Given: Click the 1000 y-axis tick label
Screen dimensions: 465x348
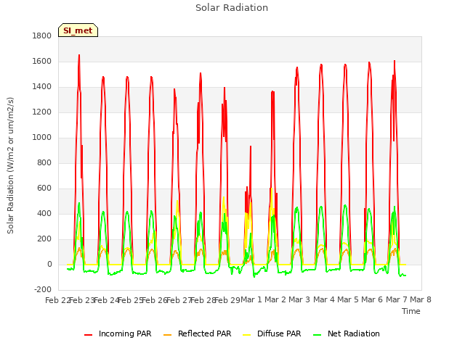Looking at the screenshot, I should [42, 138].
